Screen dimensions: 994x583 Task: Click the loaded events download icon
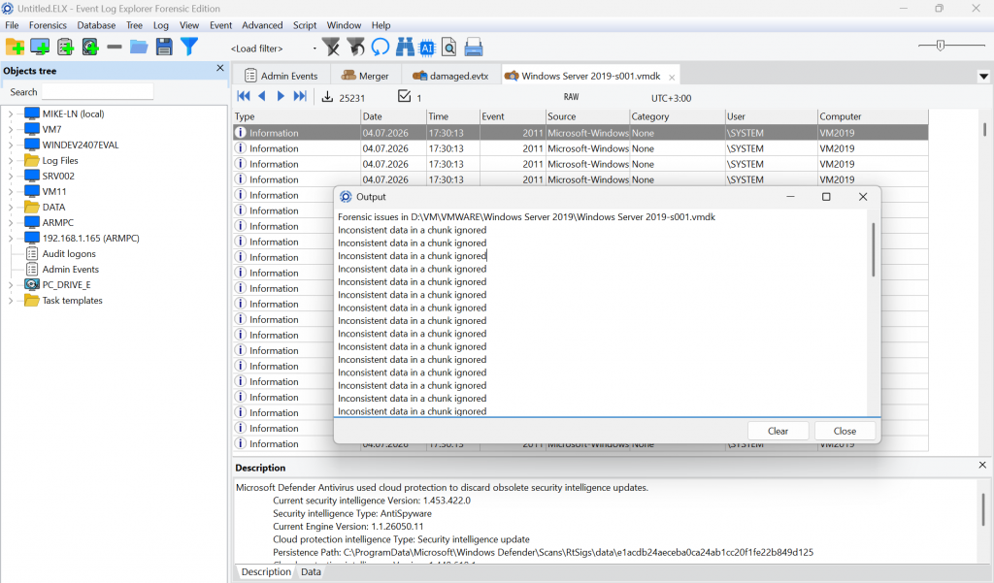coord(327,96)
